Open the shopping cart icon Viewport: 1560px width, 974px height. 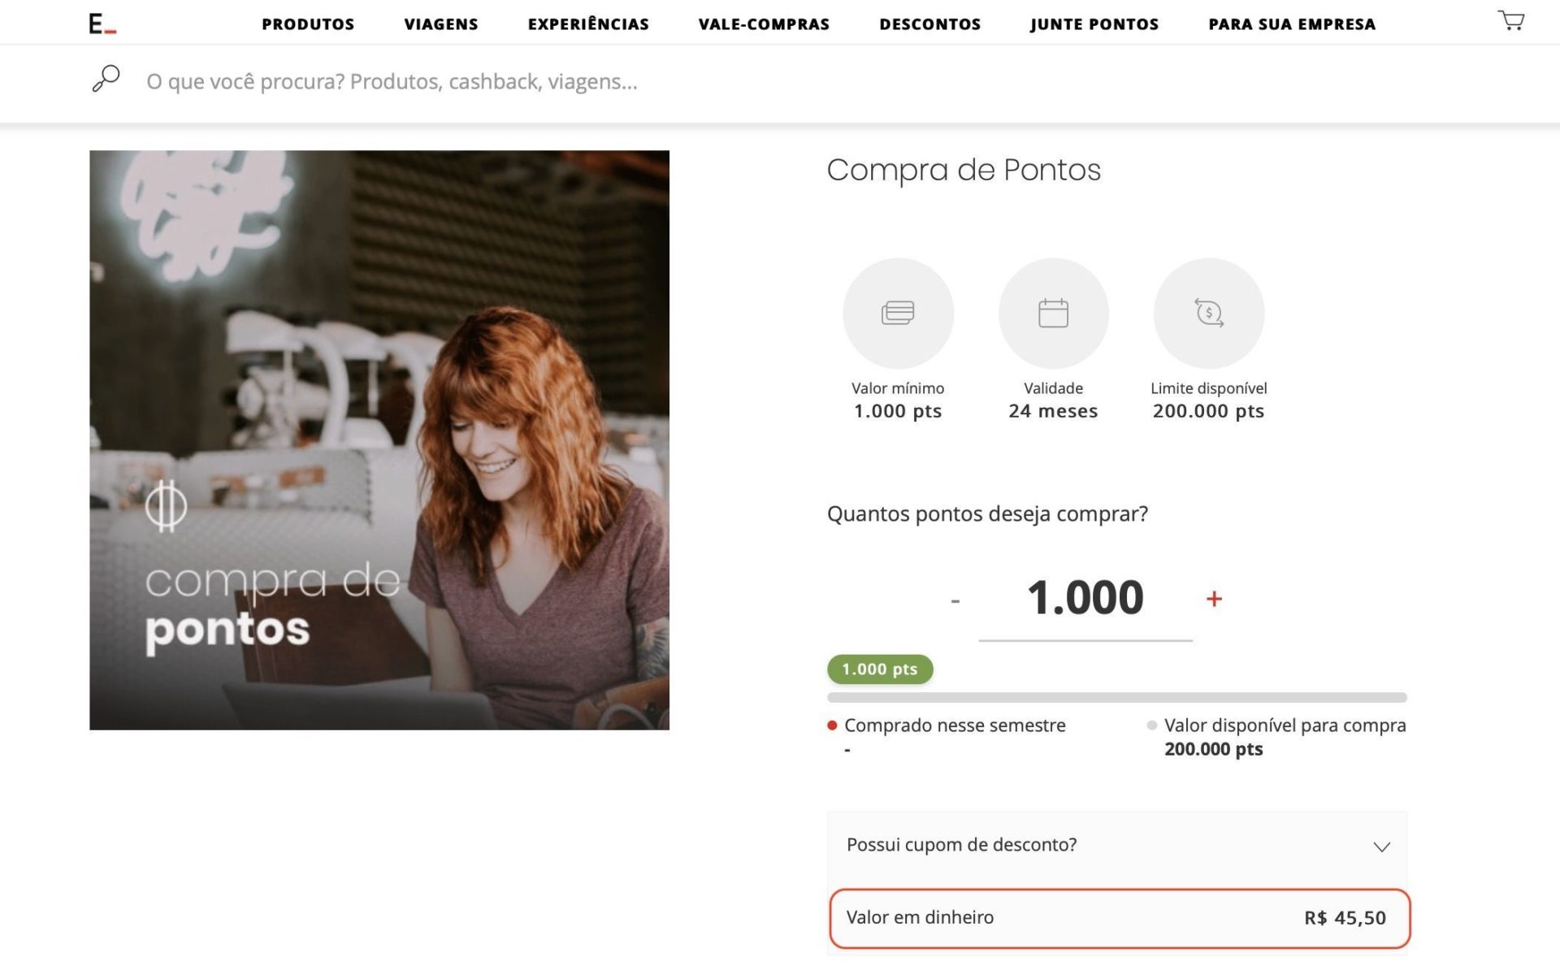(x=1510, y=20)
